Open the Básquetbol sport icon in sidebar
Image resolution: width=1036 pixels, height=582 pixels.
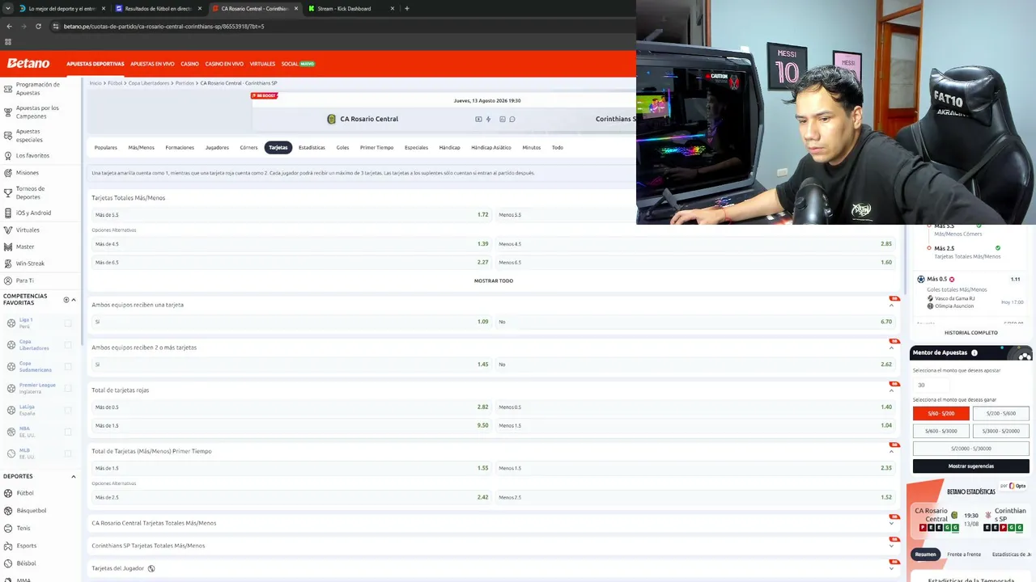pyautogui.click(x=8, y=511)
